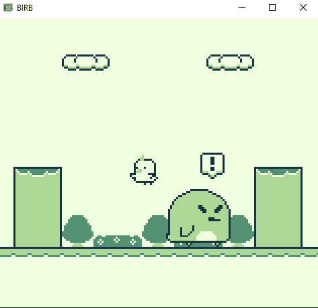Click the blob monster's raised arm
Image resolution: width=318 pixels, height=308 pixels.
click(187, 231)
